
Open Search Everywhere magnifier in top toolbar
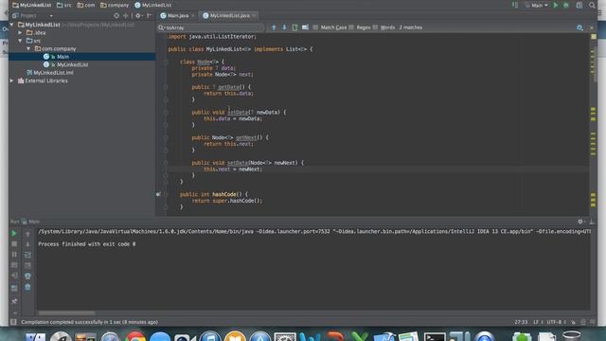(x=592, y=5)
